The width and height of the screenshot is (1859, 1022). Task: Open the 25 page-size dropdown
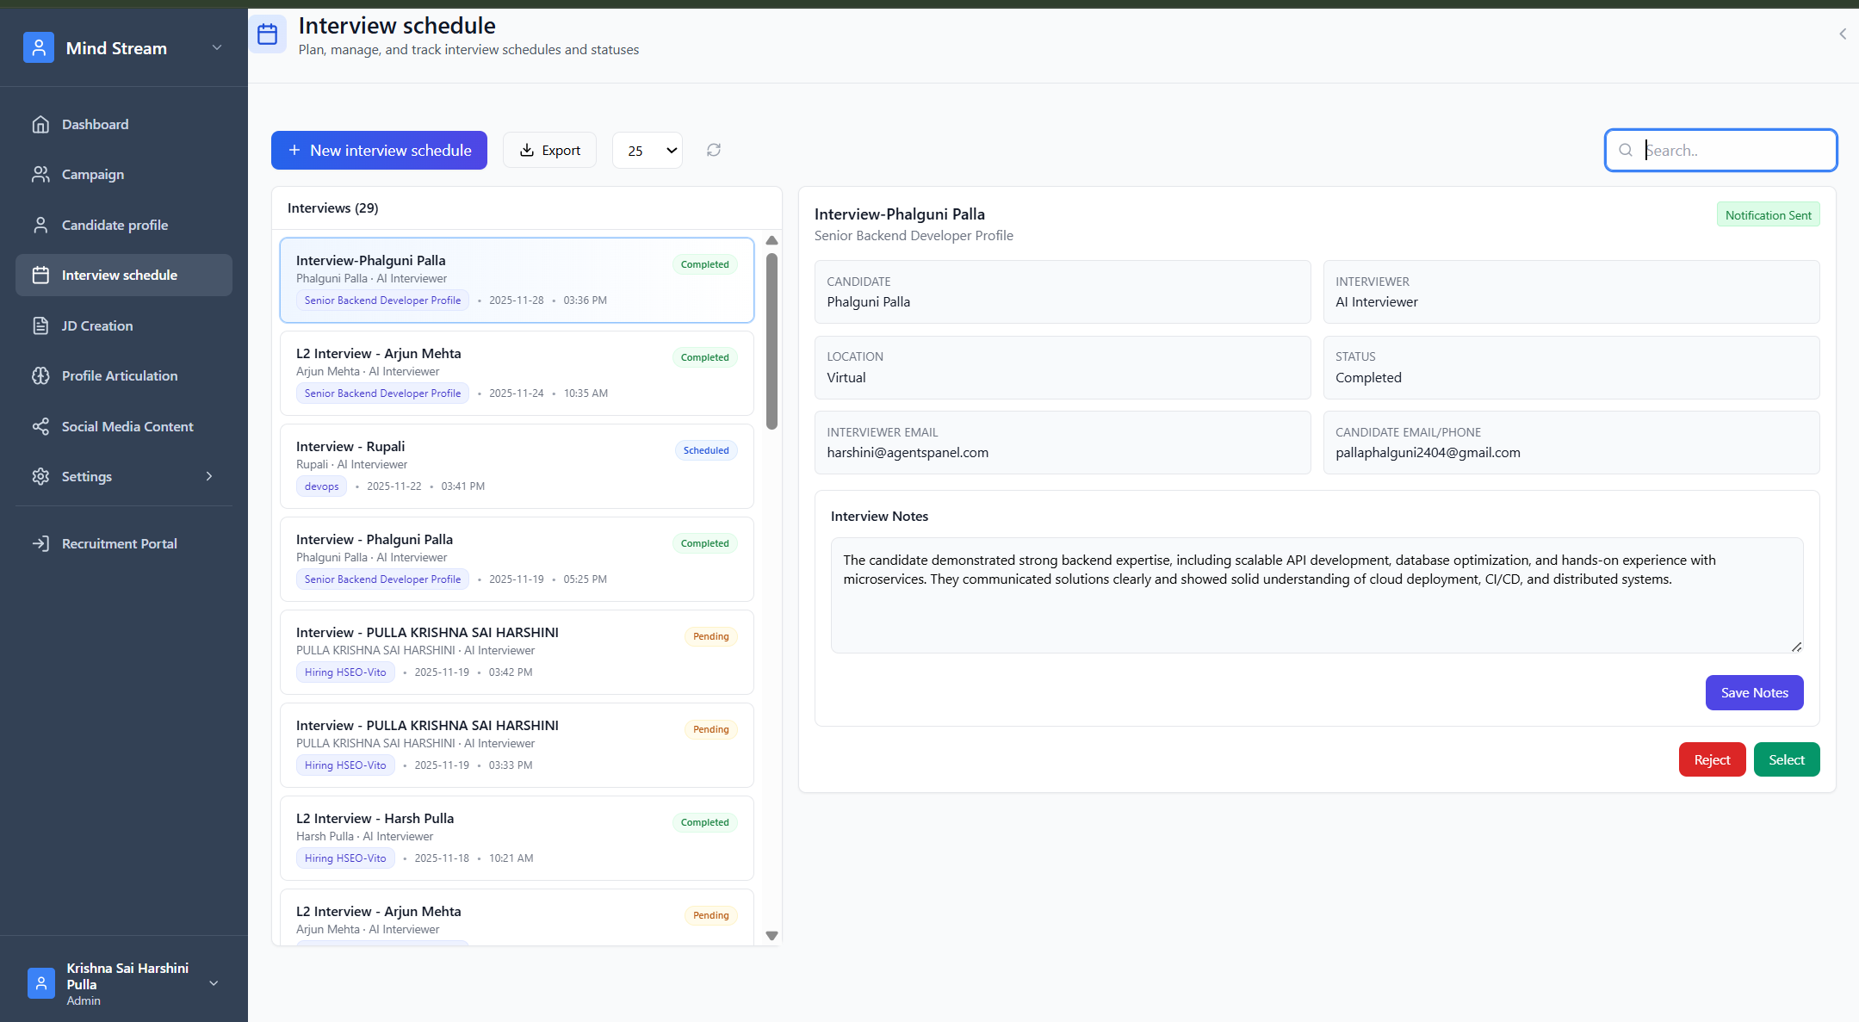click(648, 151)
